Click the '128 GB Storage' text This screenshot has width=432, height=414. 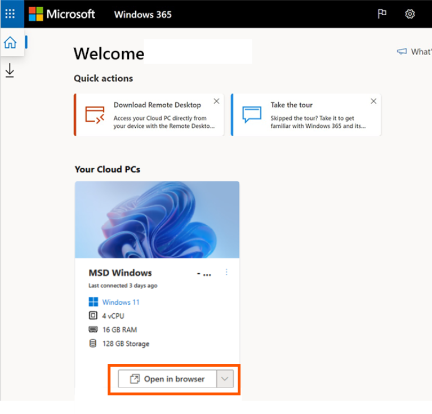click(126, 344)
